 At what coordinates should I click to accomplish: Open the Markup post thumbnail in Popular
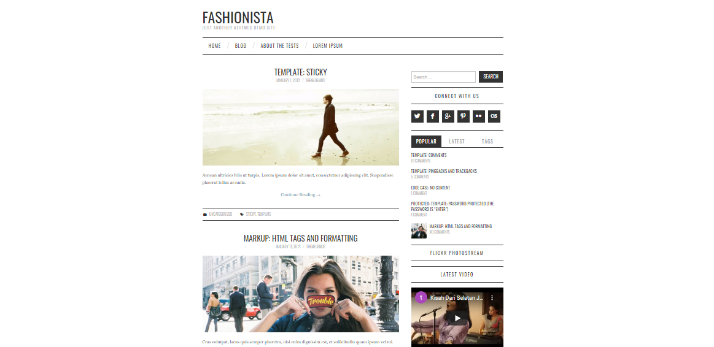[419, 231]
